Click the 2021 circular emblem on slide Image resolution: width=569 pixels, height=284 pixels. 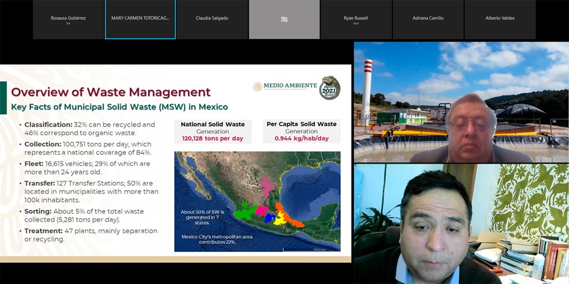pos(330,88)
